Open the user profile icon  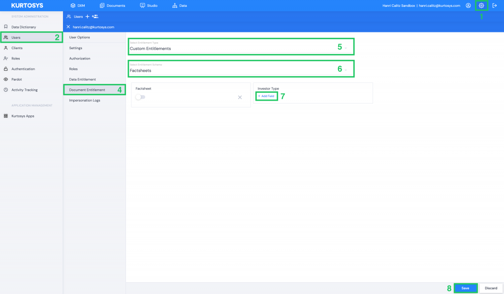coord(468,5)
